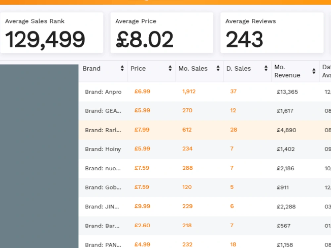The width and height of the screenshot is (331, 248).
Task: Sort by Mo. Revenue arrows icon
Action: click(314, 71)
